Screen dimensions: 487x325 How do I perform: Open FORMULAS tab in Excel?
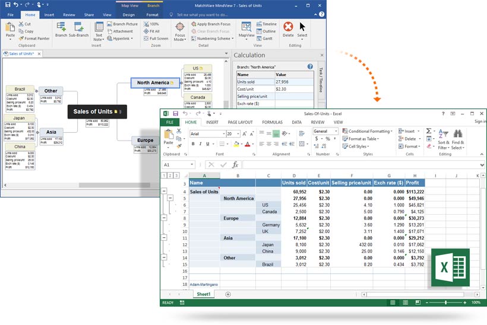coord(272,122)
